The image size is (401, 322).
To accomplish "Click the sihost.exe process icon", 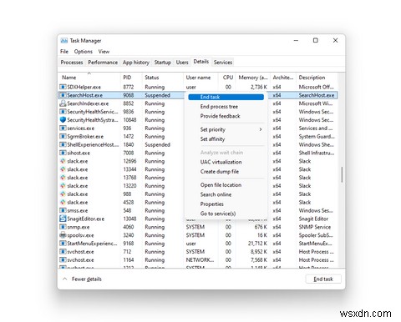I will pos(63,153).
